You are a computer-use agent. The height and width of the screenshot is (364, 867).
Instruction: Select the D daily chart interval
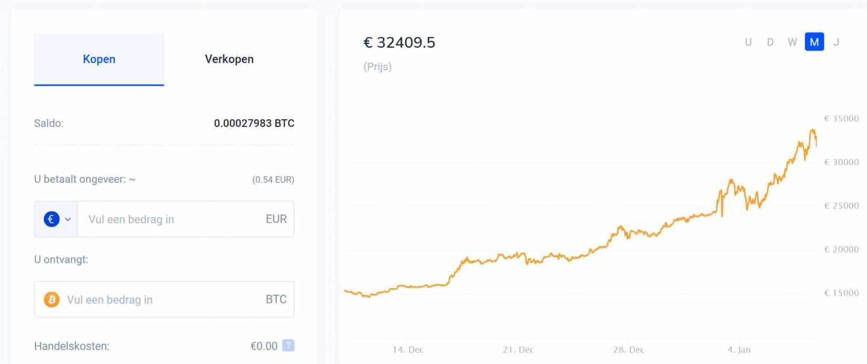pyautogui.click(x=770, y=42)
